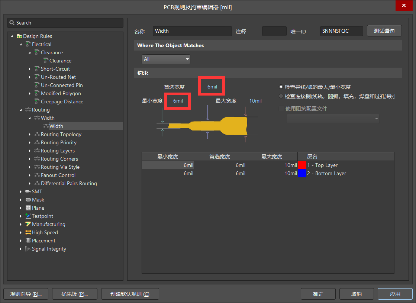Click the Signal Integrity category icon

(x=28, y=249)
